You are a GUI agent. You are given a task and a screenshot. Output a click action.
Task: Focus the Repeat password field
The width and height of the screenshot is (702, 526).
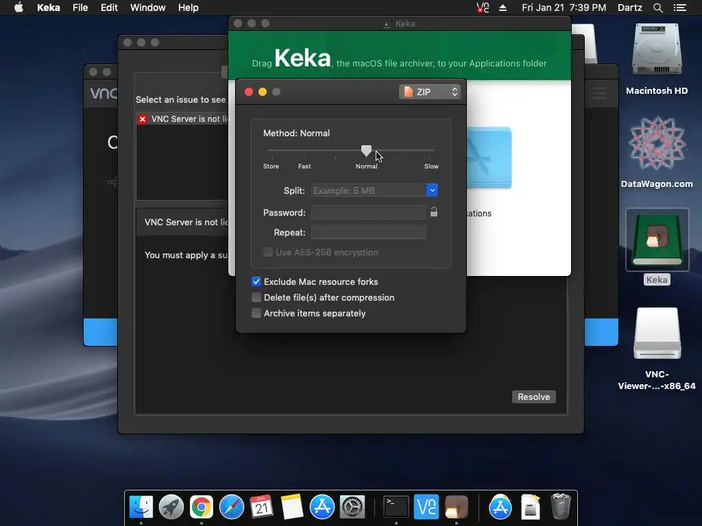368,232
